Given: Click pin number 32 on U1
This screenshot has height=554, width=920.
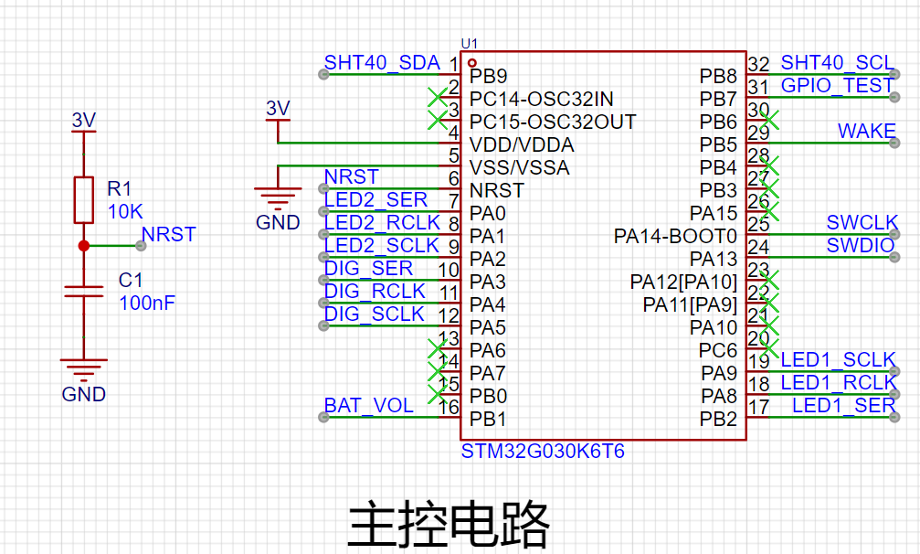Looking at the screenshot, I should coord(758,64).
